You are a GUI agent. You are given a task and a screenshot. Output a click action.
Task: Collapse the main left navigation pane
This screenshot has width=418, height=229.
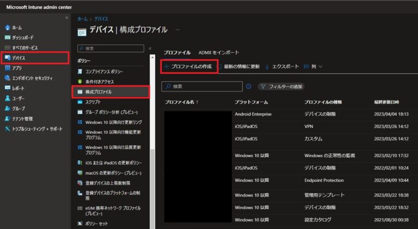[66, 18]
